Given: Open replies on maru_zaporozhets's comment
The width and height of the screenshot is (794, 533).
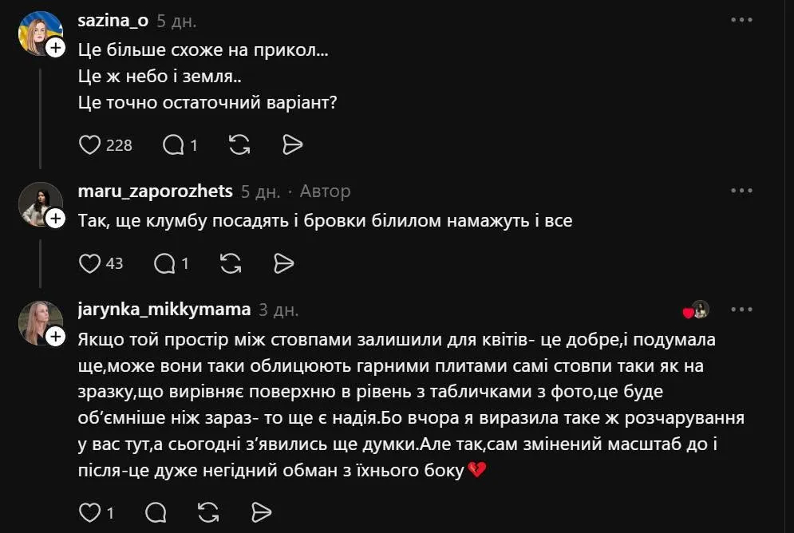Looking at the screenshot, I should click(x=164, y=263).
